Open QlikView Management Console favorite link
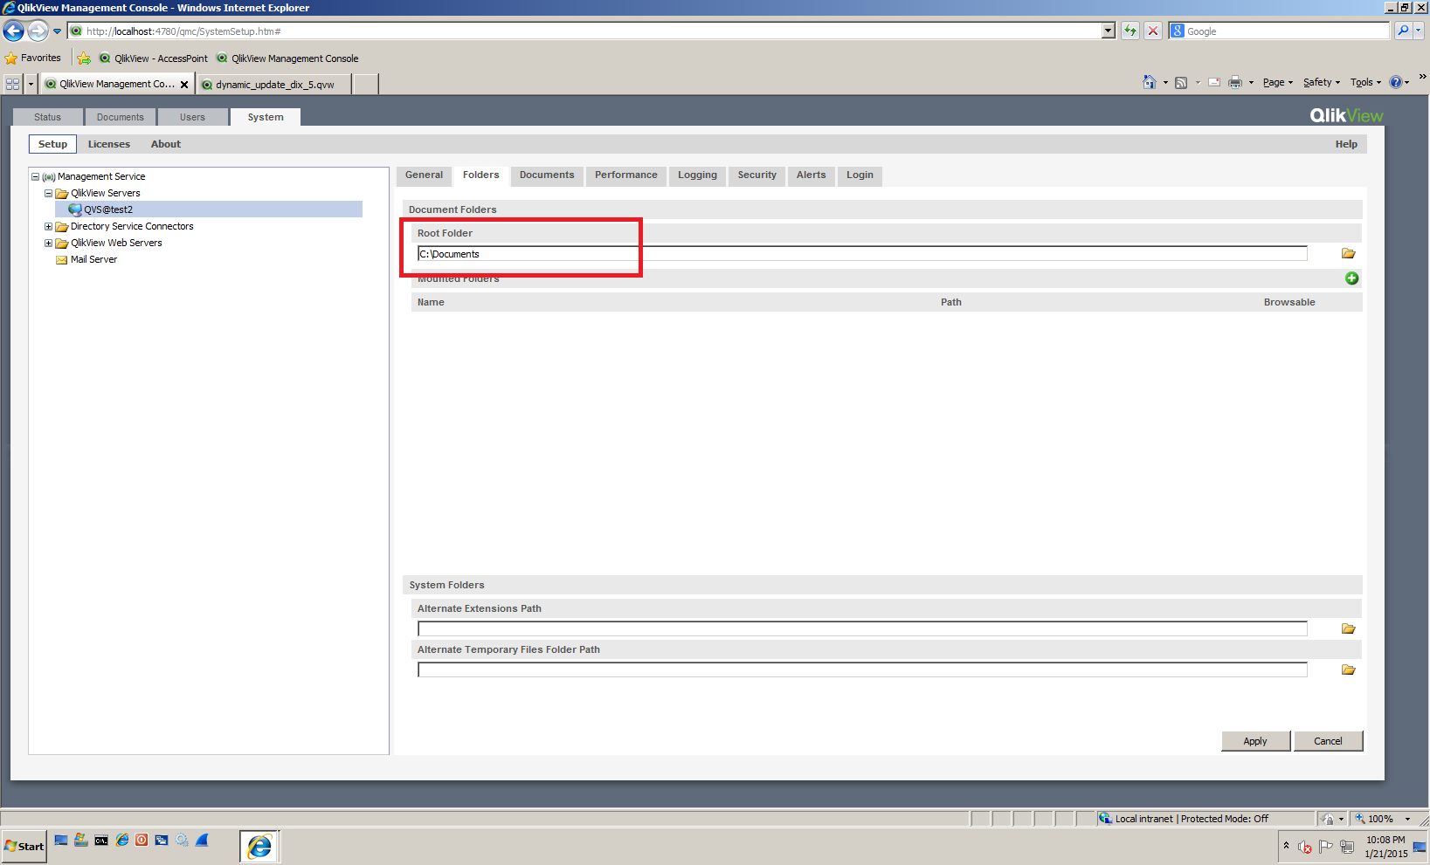 [287, 58]
